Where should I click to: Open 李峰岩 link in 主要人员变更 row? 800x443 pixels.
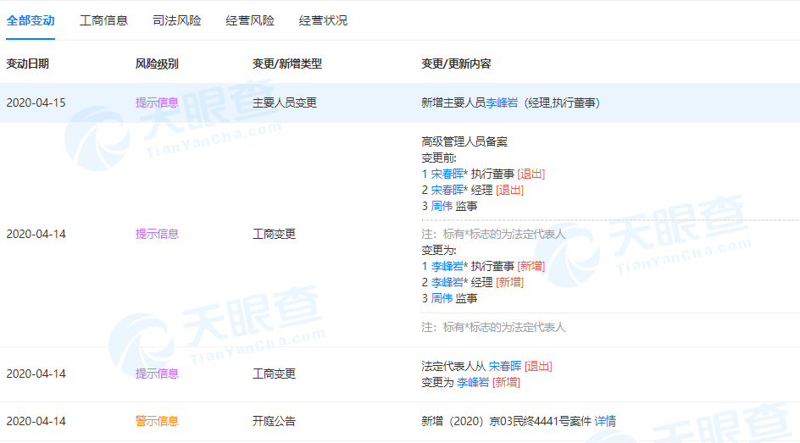coord(502,103)
